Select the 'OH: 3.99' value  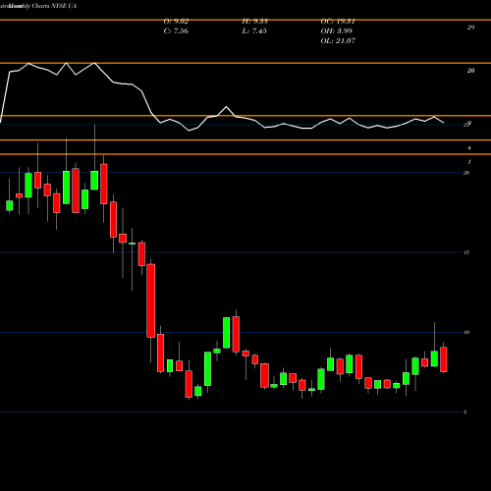337,31
